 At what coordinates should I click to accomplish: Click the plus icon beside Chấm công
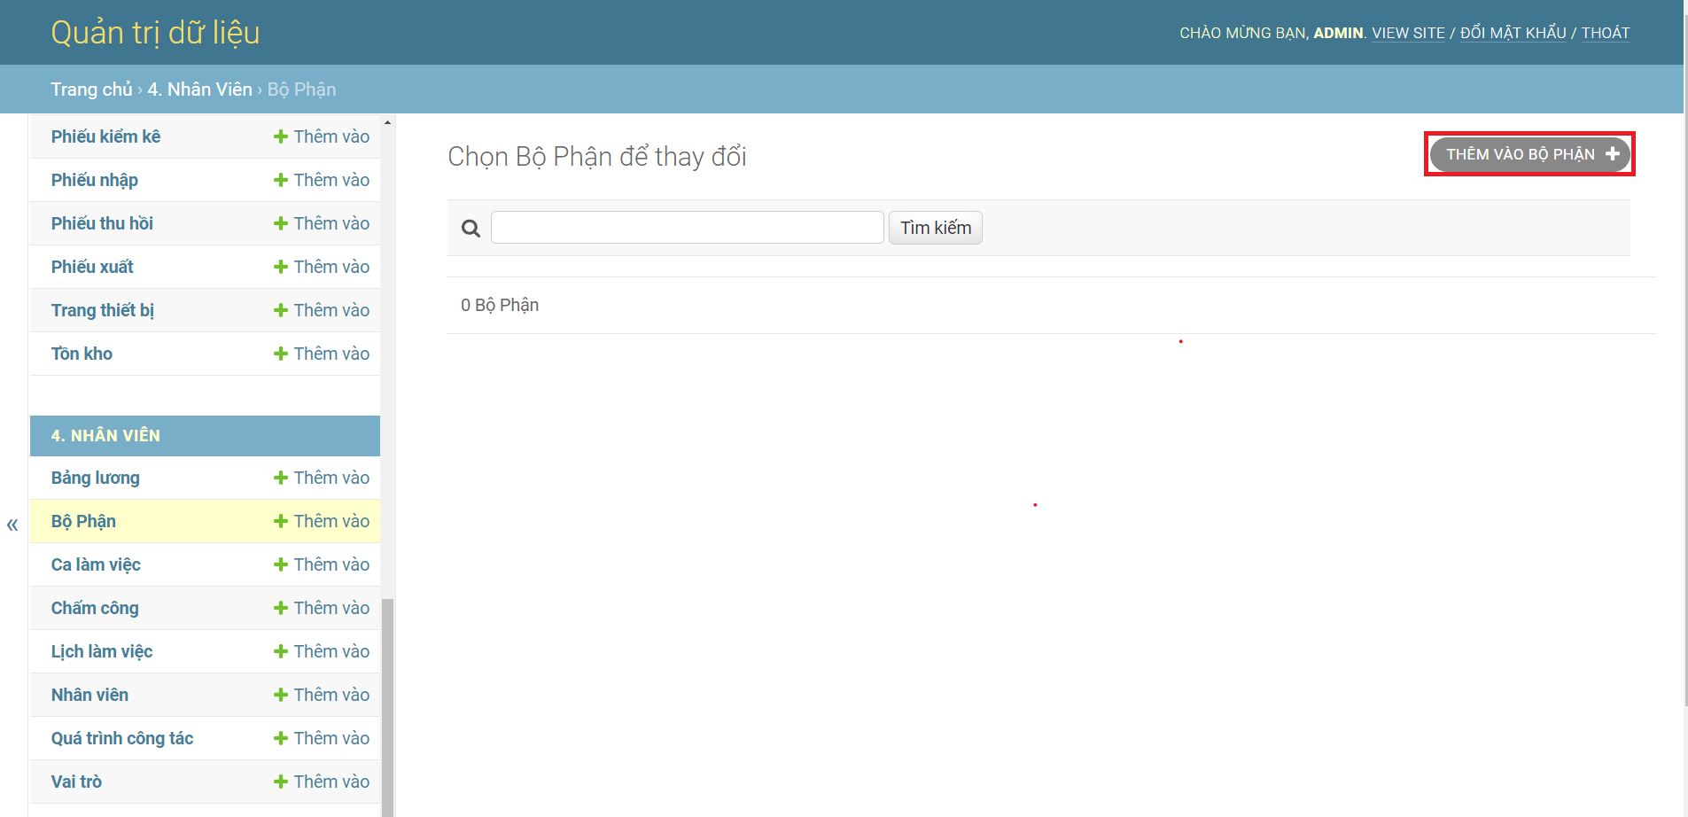(280, 608)
